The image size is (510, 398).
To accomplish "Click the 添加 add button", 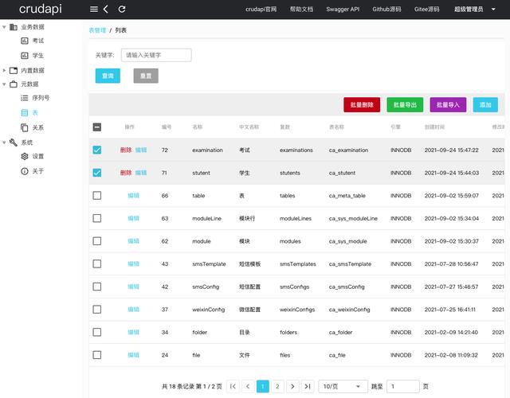I will (485, 104).
